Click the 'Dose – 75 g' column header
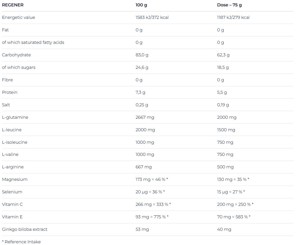 pos(229,5)
